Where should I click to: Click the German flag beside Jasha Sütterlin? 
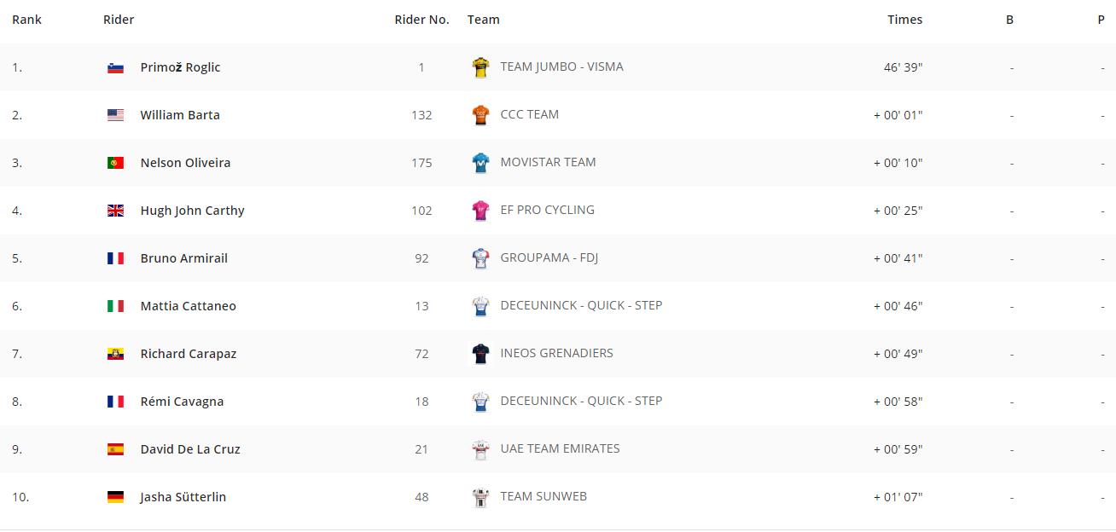click(115, 497)
